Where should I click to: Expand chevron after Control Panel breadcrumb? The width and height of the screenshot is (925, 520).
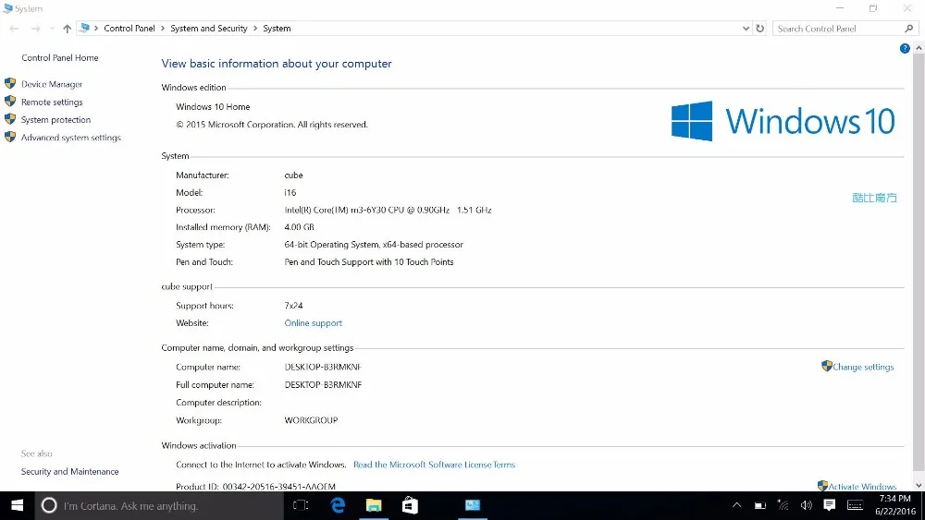163,29
